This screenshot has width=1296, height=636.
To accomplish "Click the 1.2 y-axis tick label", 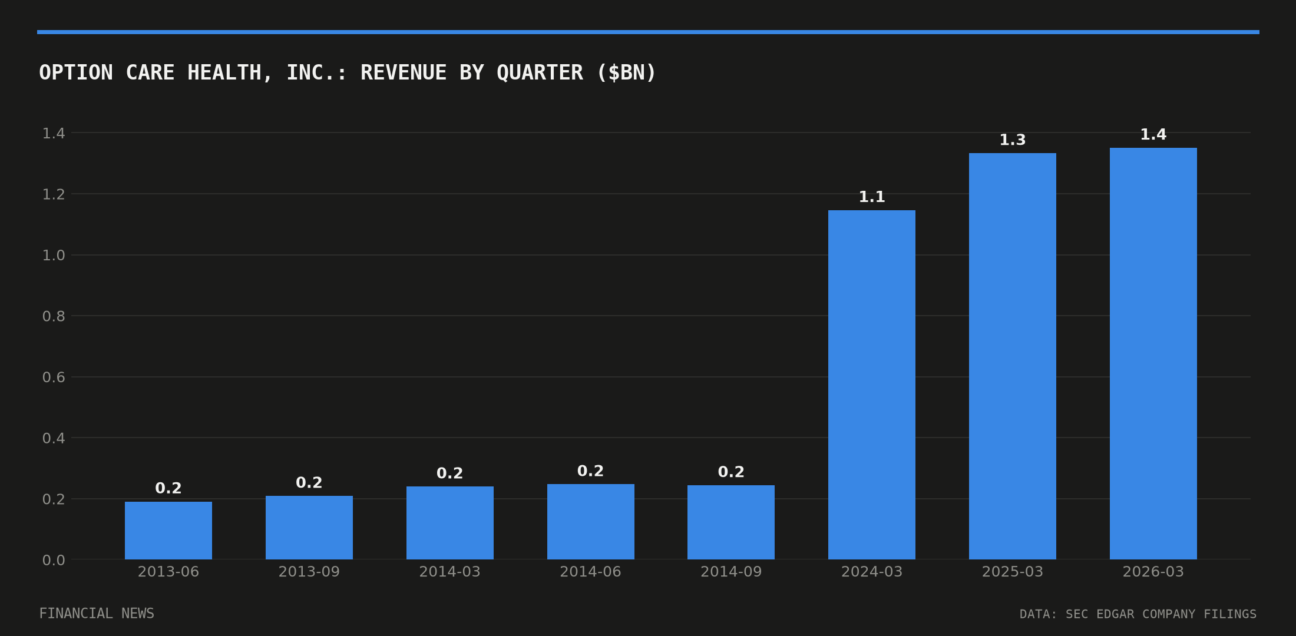I will (54, 194).
